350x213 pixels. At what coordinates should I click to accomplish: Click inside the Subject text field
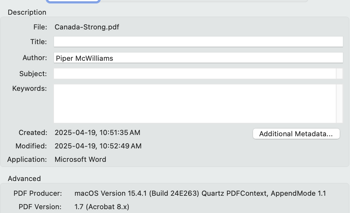pyautogui.click(x=195, y=74)
